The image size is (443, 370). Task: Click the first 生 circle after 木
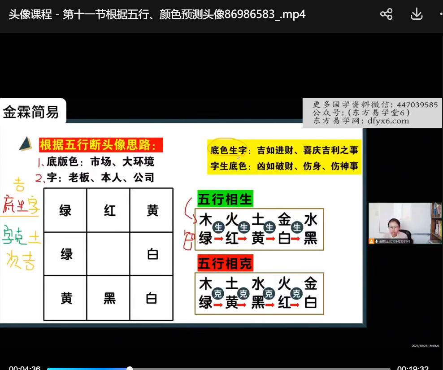(218, 227)
